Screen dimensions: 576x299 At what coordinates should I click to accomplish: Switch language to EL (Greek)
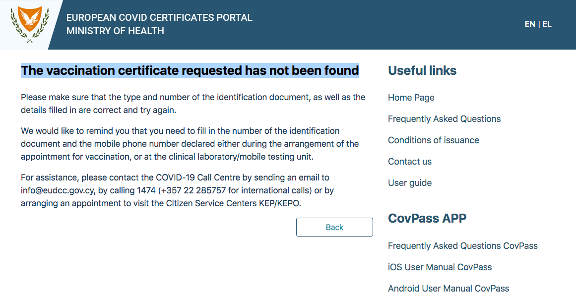[x=547, y=24]
